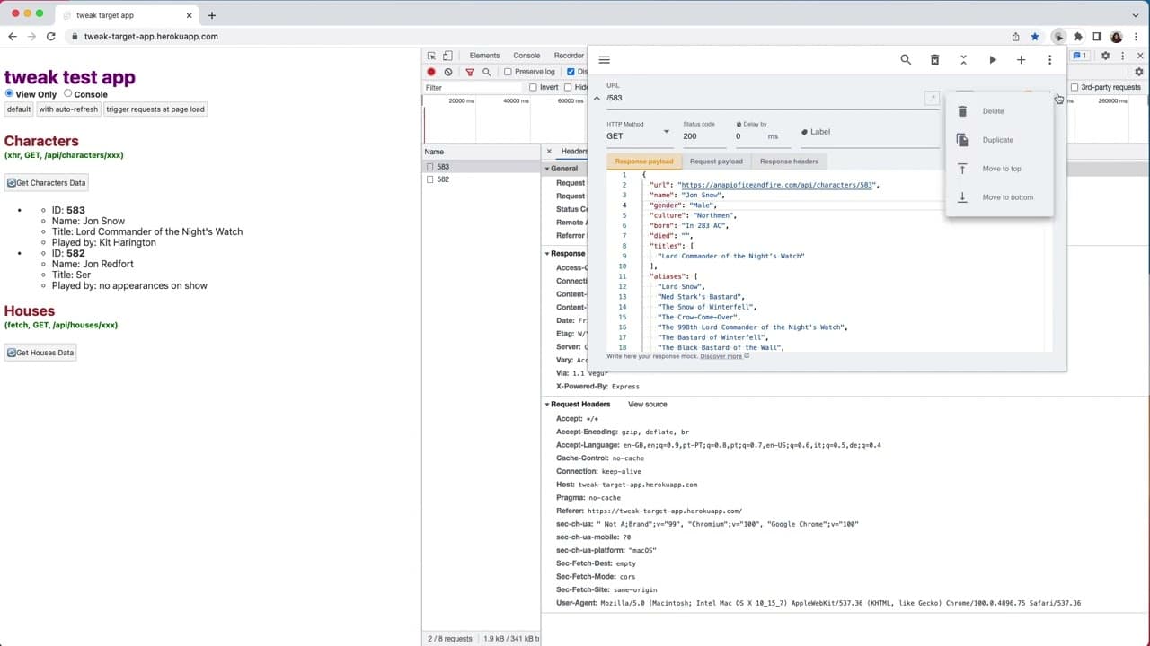1150x646 pixels.
Task: Open the tab search chevron in Chrome title bar
Action: [1136, 15]
